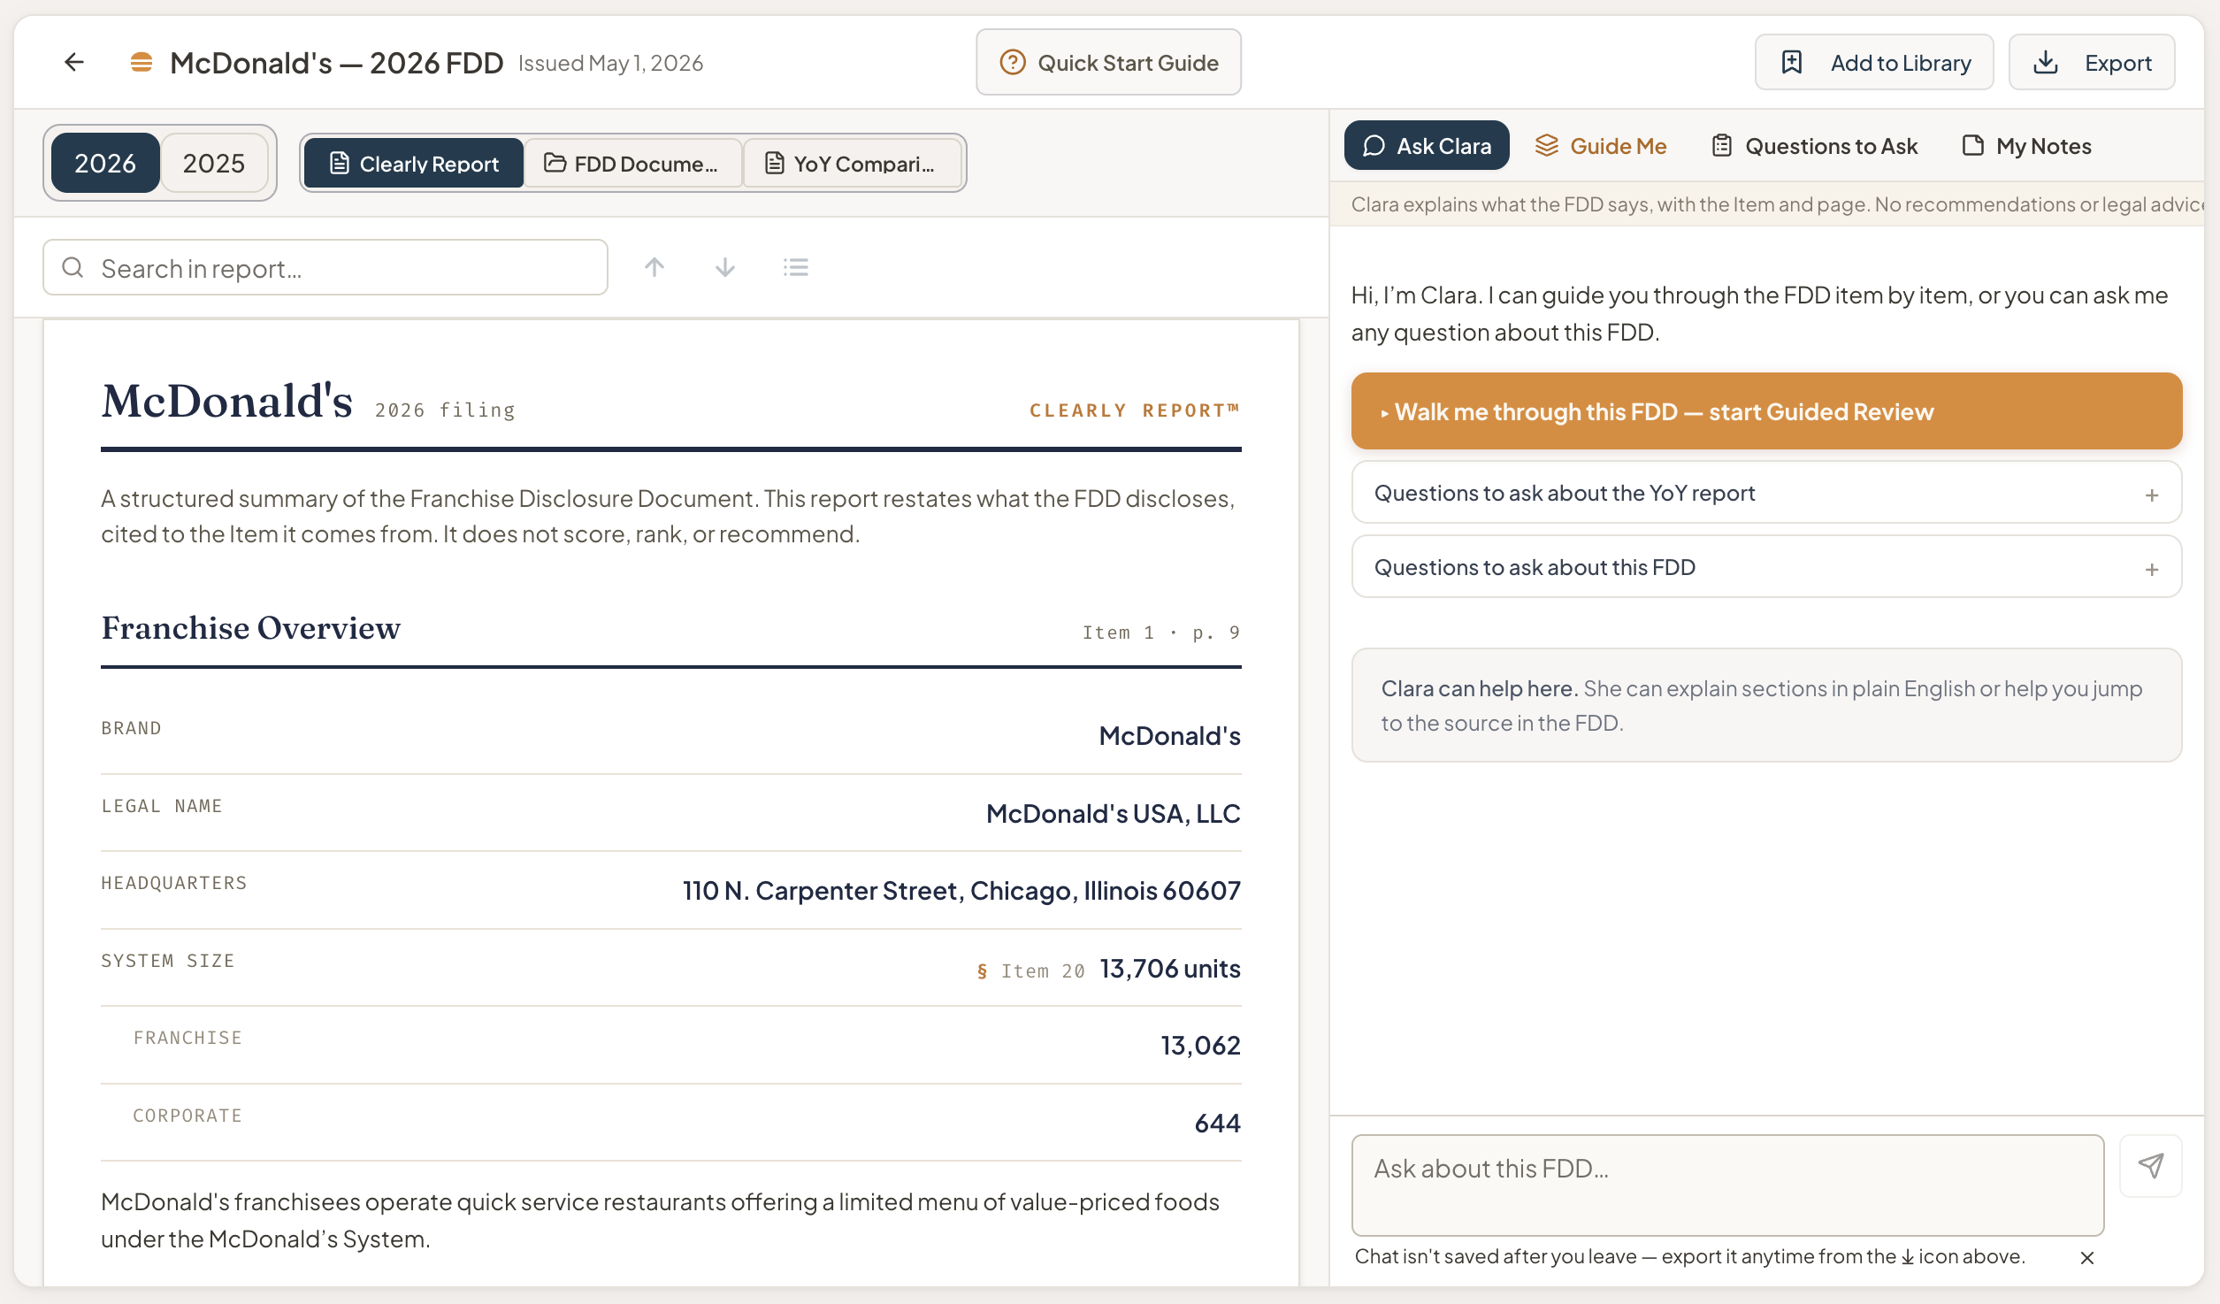The height and width of the screenshot is (1304, 2220).
Task: Click the franchise count 13,062
Action: 1200,1046
